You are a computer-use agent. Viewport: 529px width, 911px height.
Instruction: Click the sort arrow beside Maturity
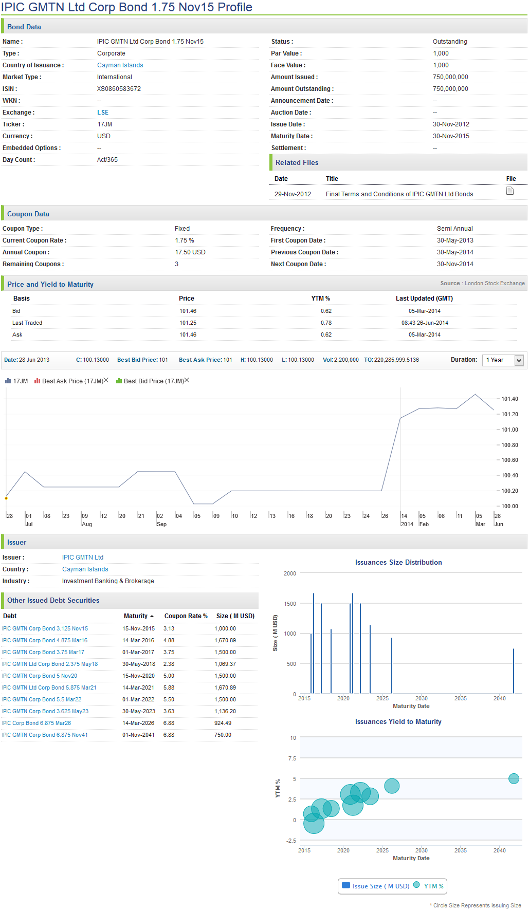point(152,617)
